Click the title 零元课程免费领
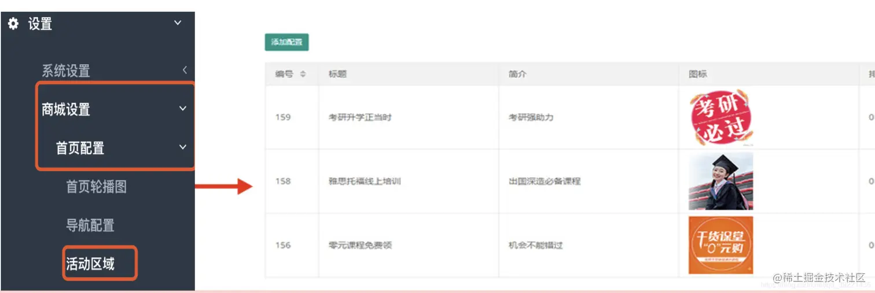This screenshot has width=875, height=293. pos(360,245)
